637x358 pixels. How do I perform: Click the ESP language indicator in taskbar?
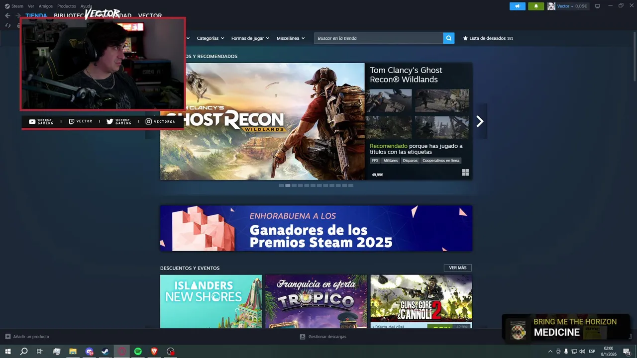coord(592,352)
